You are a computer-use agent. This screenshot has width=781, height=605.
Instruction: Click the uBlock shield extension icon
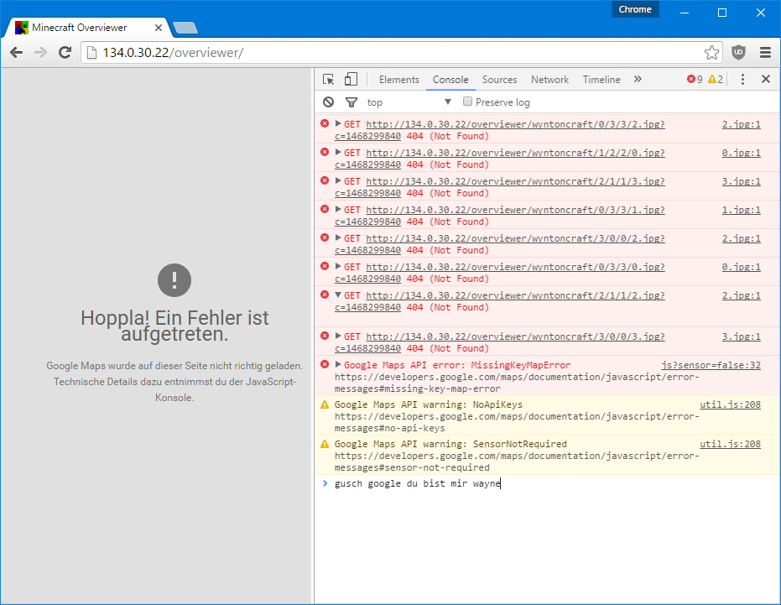click(x=738, y=53)
